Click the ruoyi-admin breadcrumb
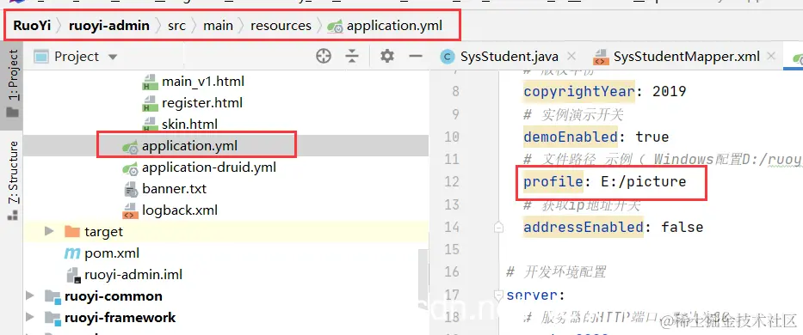This screenshot has height=335, width=803. pyautogui.click(x=109, y=26)
